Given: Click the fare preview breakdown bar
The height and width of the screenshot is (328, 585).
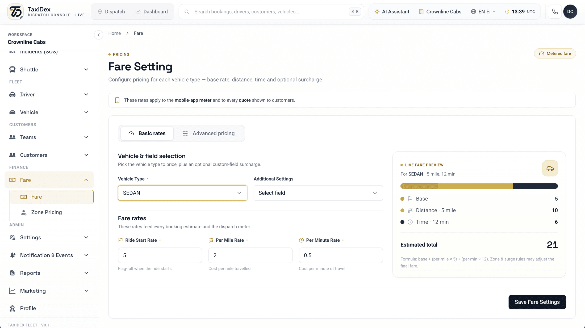Looking at the screenshot, I should point(479,186).
